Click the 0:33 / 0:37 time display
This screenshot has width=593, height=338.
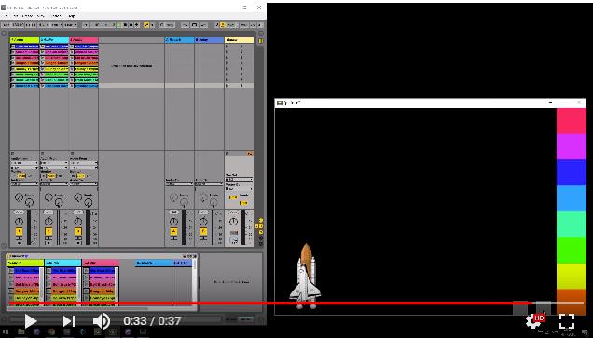pos(152,321)
